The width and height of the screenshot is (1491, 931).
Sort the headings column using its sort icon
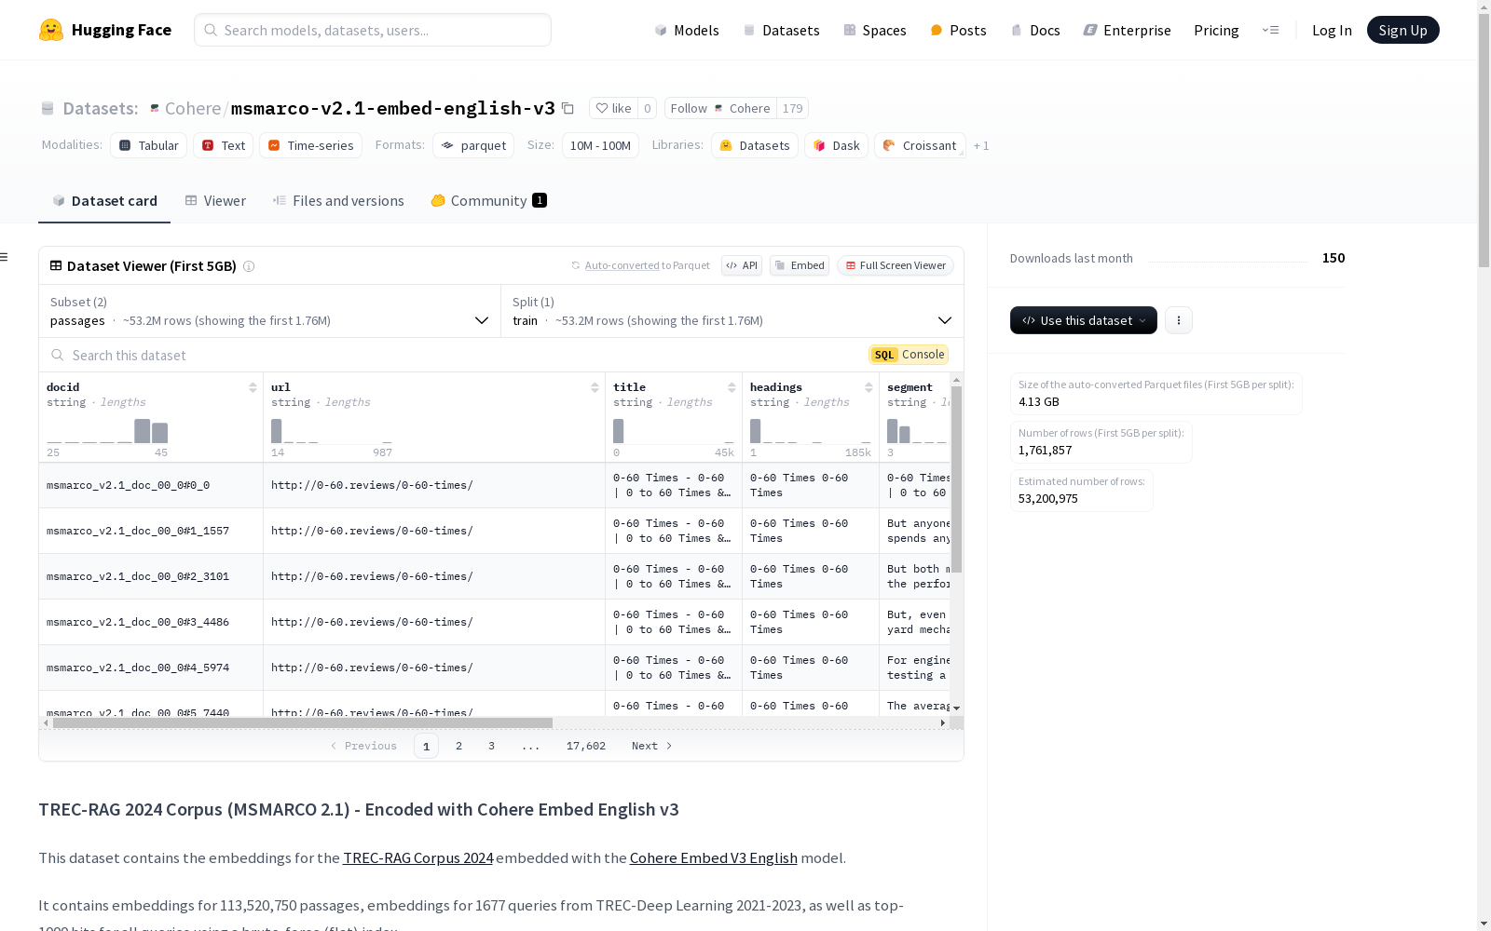tap(869, 387)
